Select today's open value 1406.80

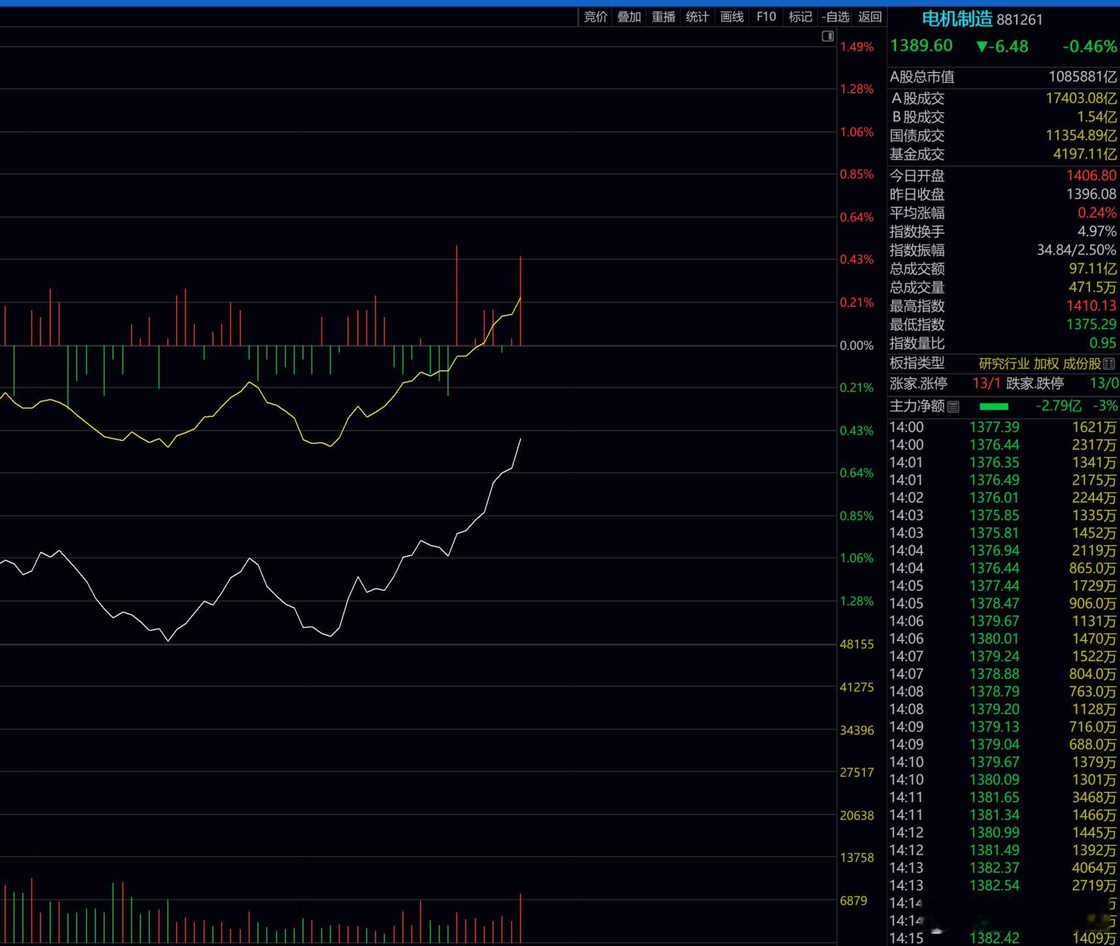[x=1091, y=176]
